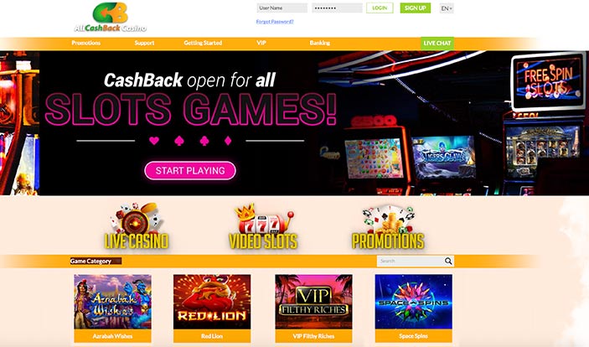Go to Getting Started menu
This screenshot has height=347, width=589.
click(x=203, y=43)
